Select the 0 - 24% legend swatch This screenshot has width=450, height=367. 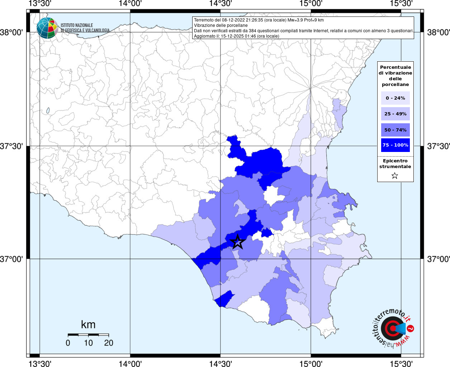tap(395, 98)
